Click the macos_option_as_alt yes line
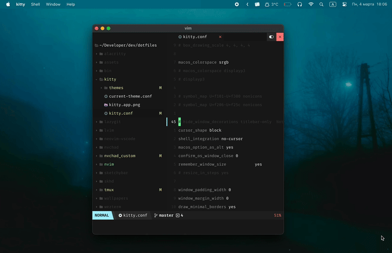392x253 pixels. click(206, 147)
